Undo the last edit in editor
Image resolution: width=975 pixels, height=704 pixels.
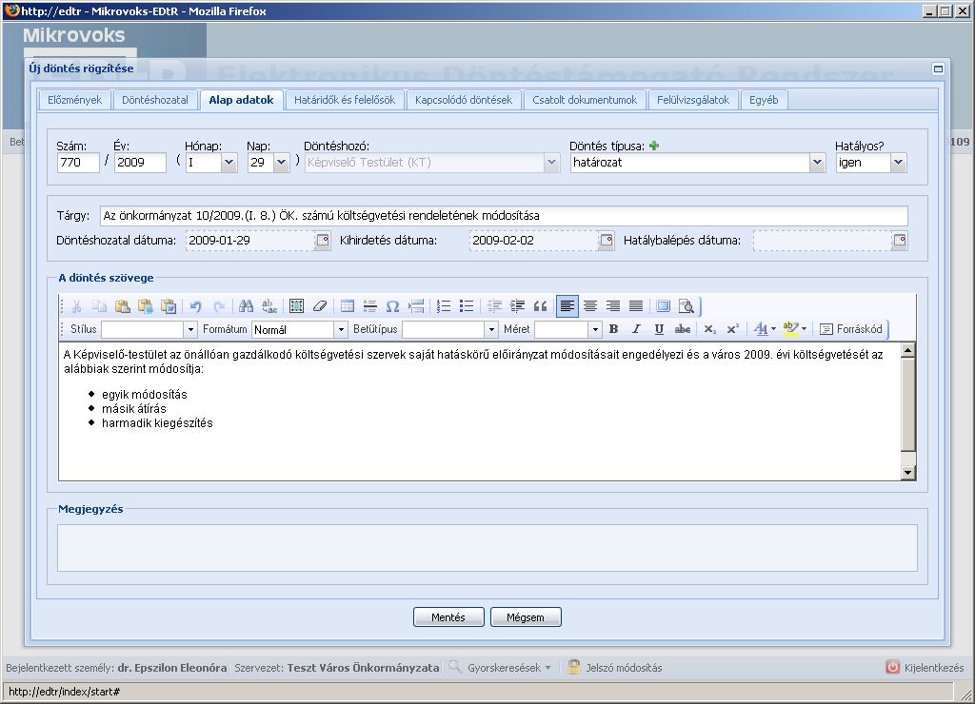[x=196, y=306]
